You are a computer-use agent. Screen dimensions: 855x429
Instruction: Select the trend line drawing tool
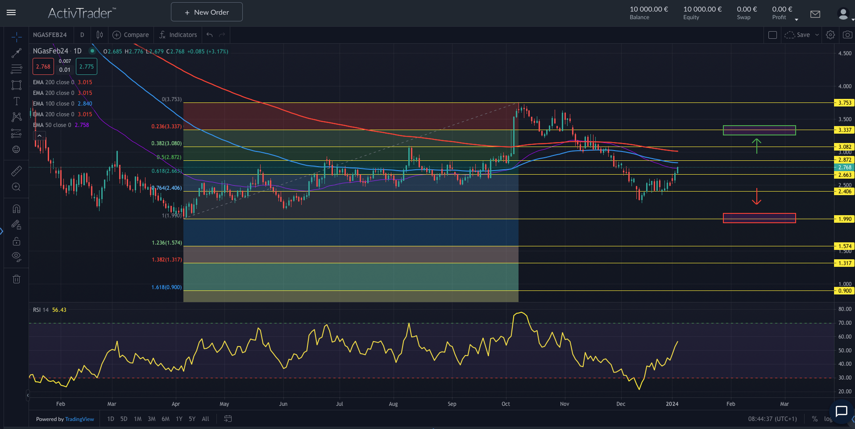[17, 53]
